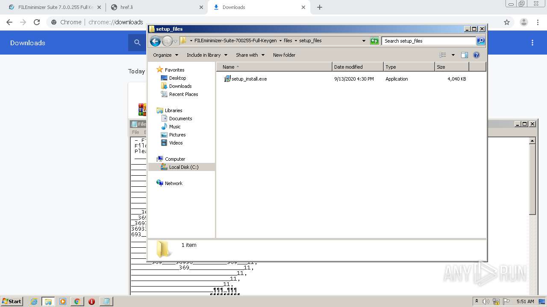The height and width of the screenshot is (307, 547).
Task: Go back in Explorer window
Action: tap(155, 41)
